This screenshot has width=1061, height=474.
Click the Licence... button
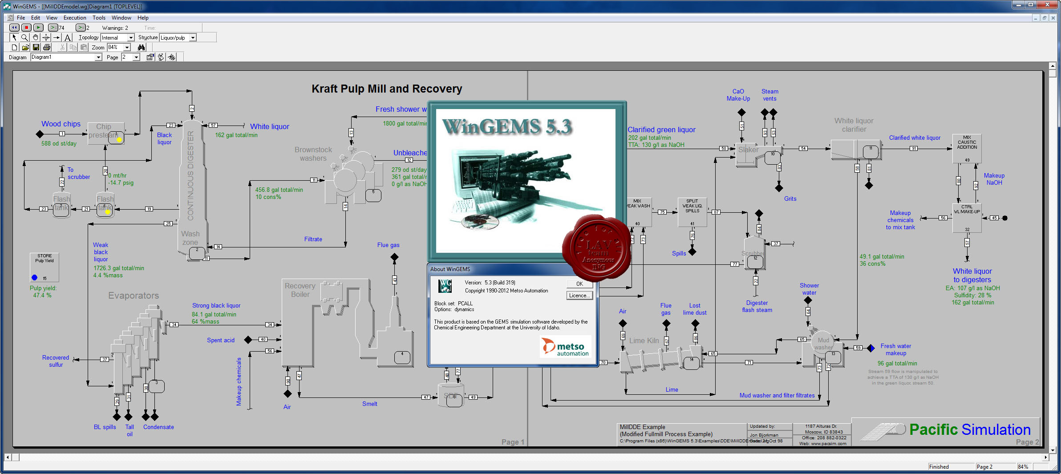coord(579,296)
